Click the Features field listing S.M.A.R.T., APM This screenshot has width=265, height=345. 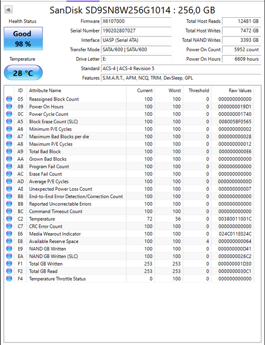[x=181, y=78]
